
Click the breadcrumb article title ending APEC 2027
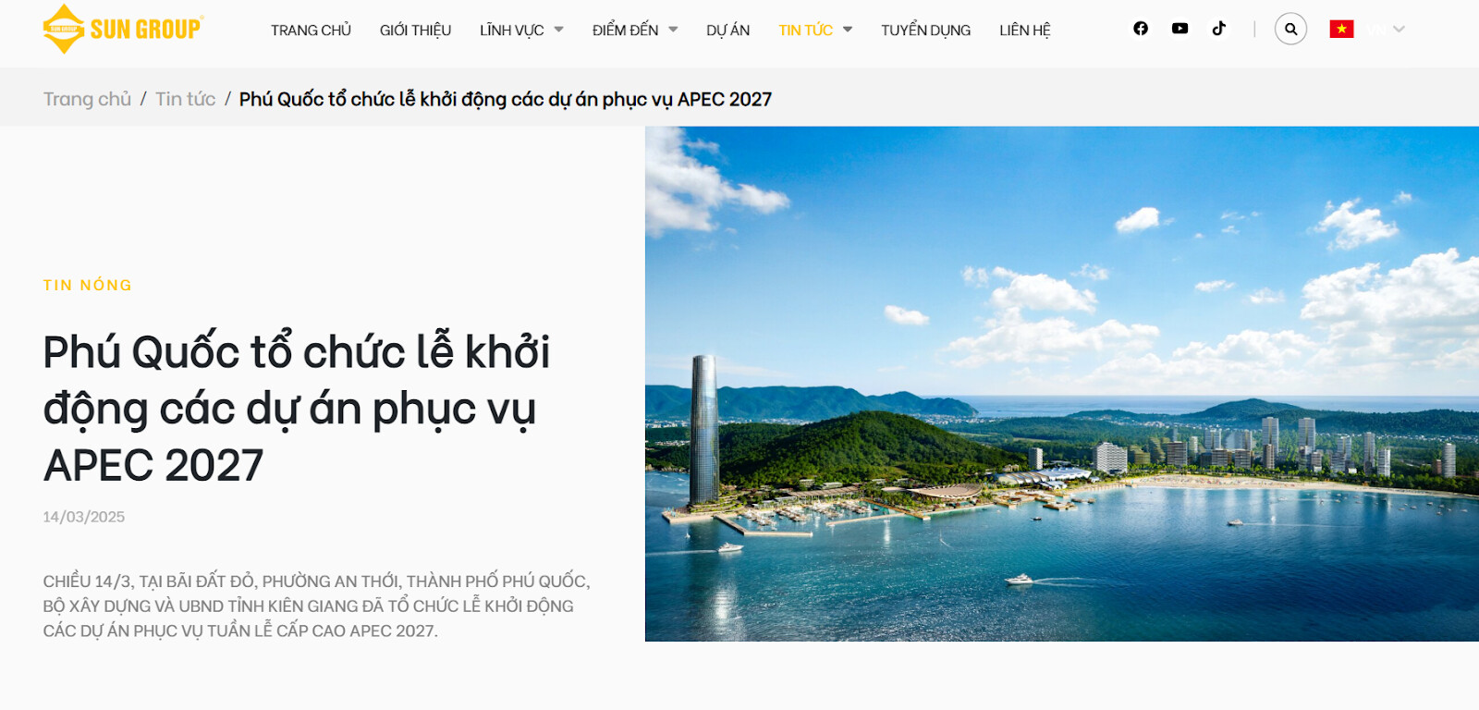[506, 99]
